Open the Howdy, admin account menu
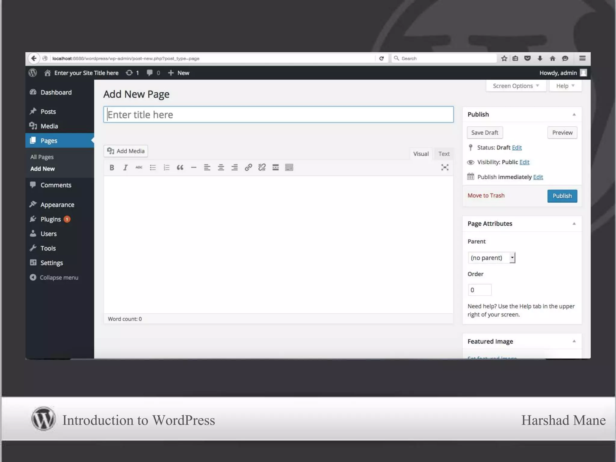 [563, 73]
